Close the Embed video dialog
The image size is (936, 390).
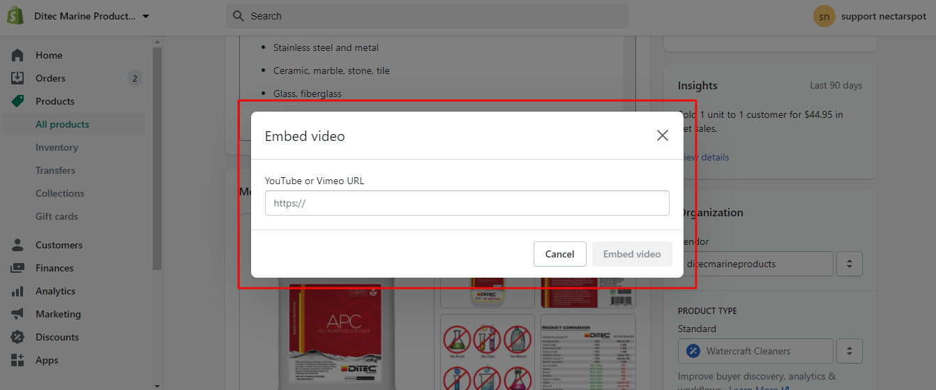(663, 135)
